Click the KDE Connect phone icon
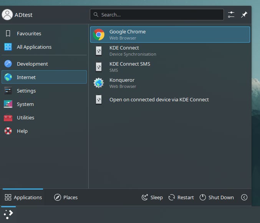The width and height of the screenshot is (260, 223). tap(99, 51)
